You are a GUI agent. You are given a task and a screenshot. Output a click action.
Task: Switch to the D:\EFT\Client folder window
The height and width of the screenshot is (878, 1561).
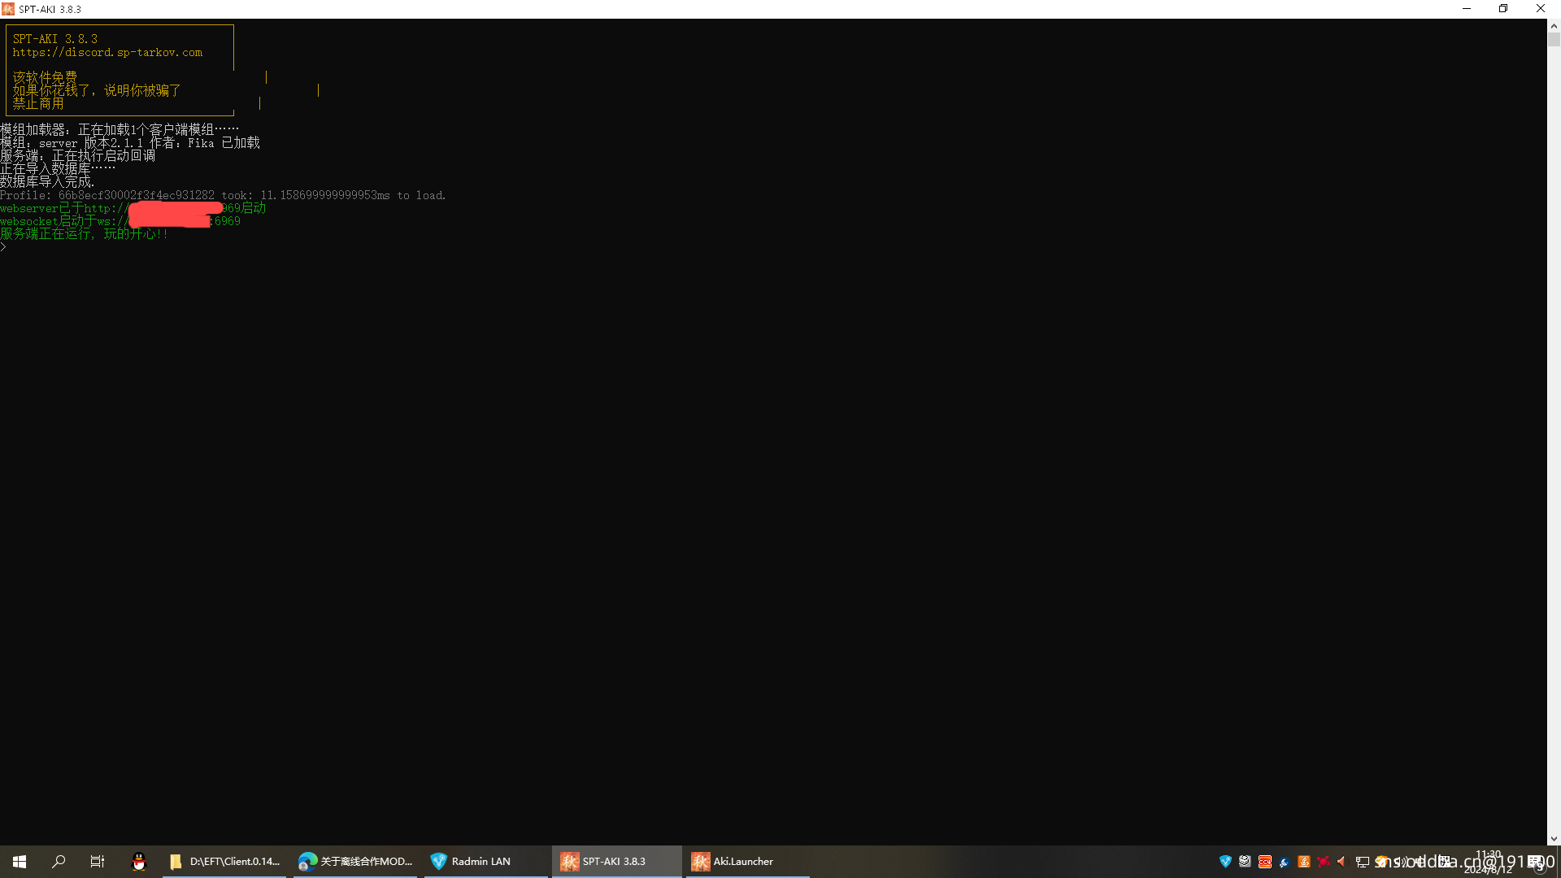(x=225, y=862)
